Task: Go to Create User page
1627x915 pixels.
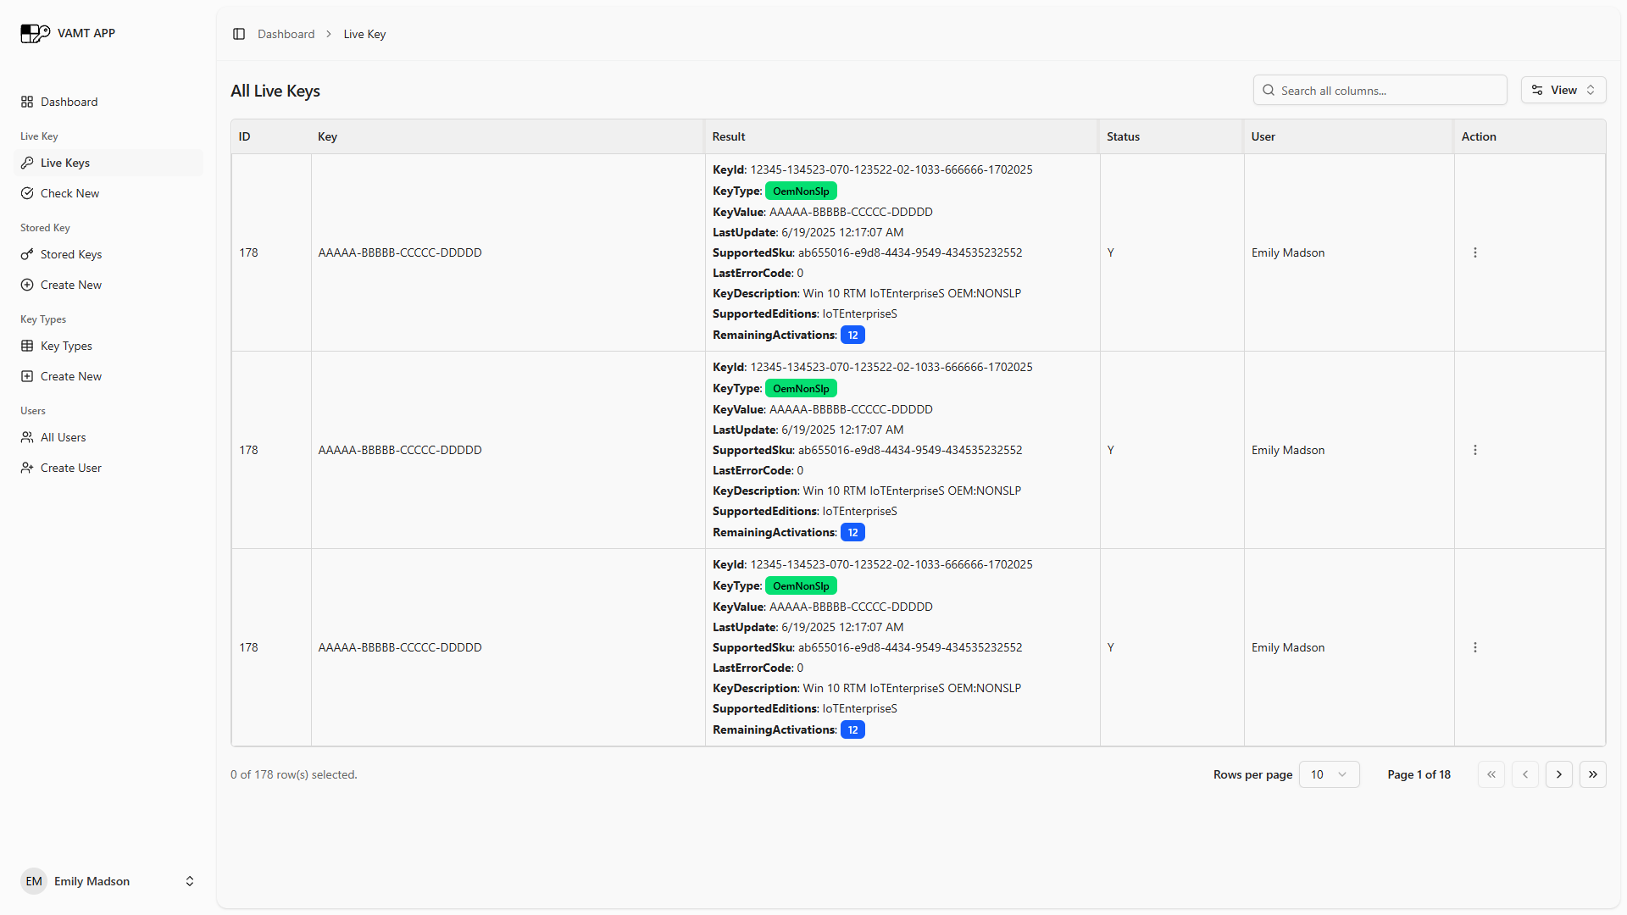Action: (x=71, y=468)
